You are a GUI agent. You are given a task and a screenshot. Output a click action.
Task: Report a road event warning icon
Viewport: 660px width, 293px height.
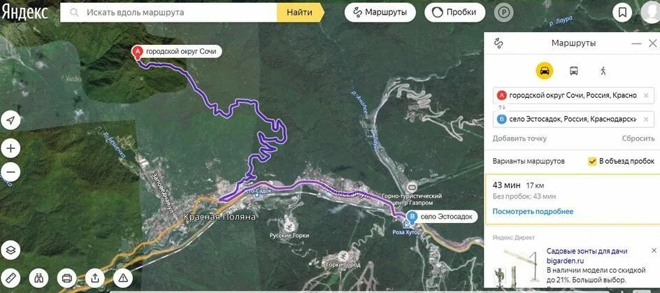point(123,278)
